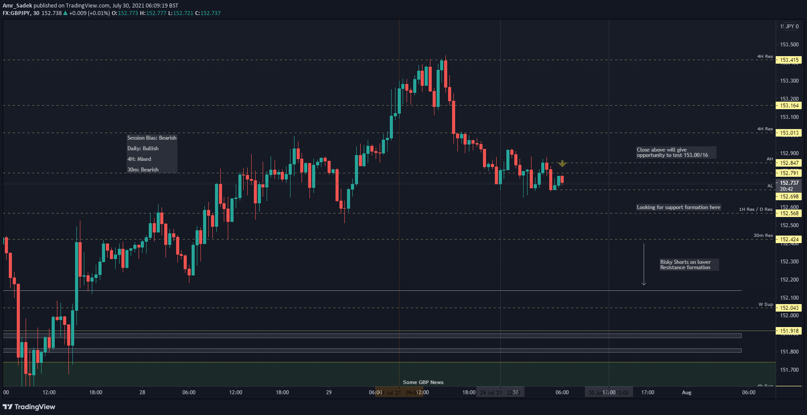
Task: Click the '29' date on time axis
Action: tap(329, 392)
